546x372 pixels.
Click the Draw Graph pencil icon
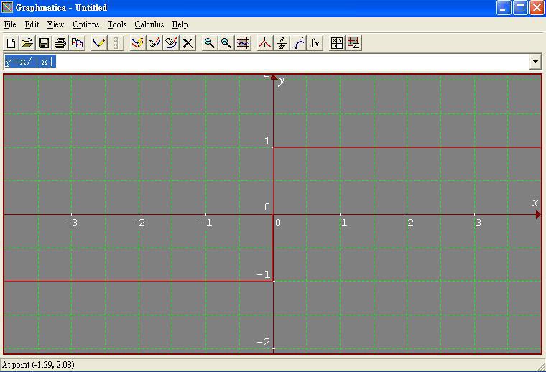pyautogui.click(x=99, y=43)
